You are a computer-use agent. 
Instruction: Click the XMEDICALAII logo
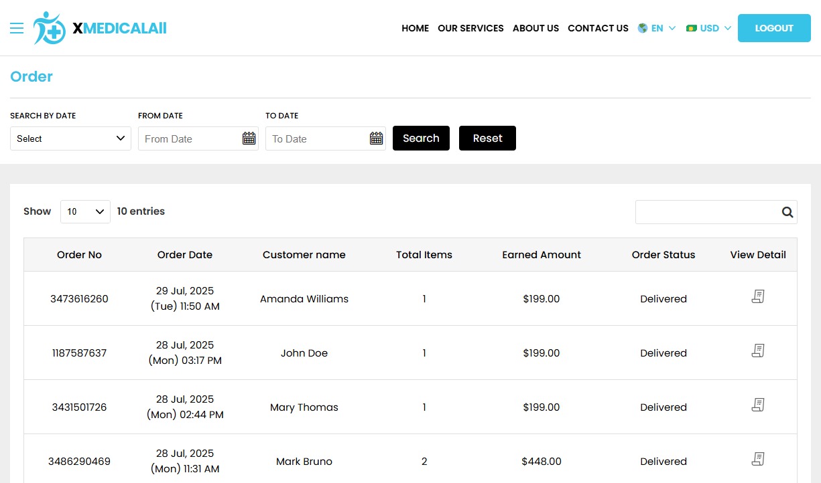click(99, 28)
